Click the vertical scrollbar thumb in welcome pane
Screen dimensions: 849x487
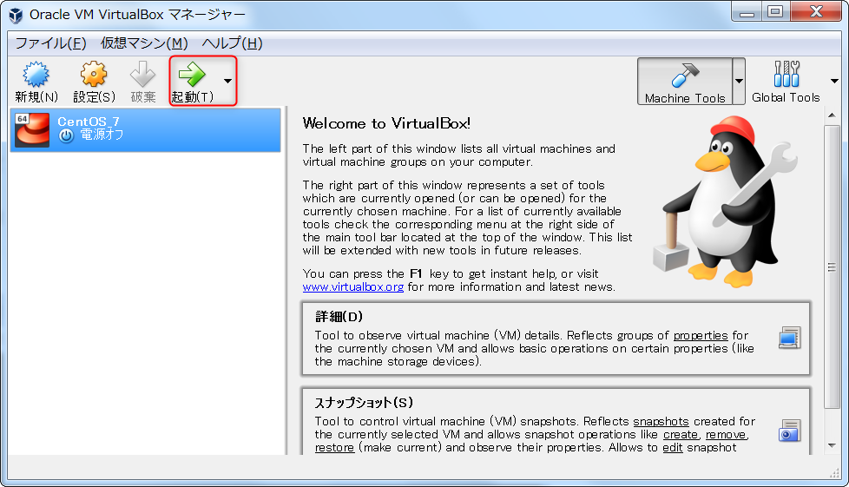(832, 267)
